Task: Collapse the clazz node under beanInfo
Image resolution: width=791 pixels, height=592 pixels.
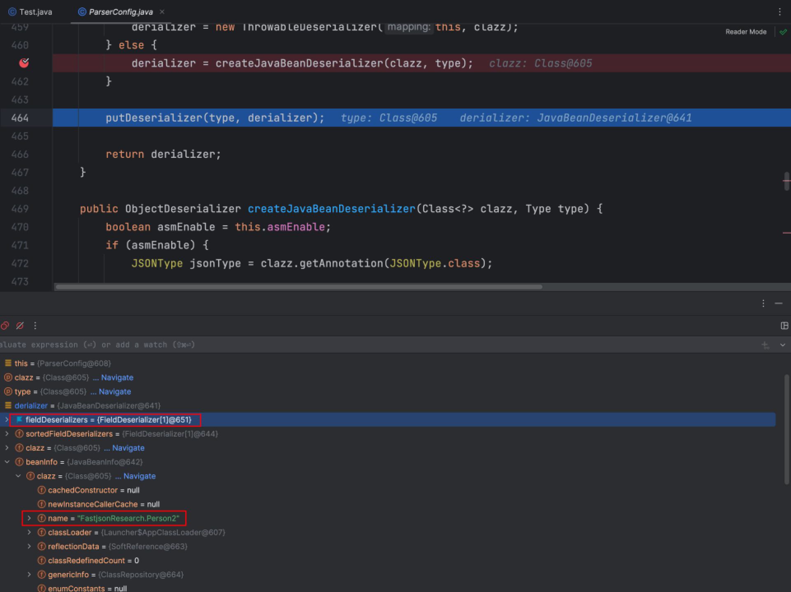Action: [18, 476]
